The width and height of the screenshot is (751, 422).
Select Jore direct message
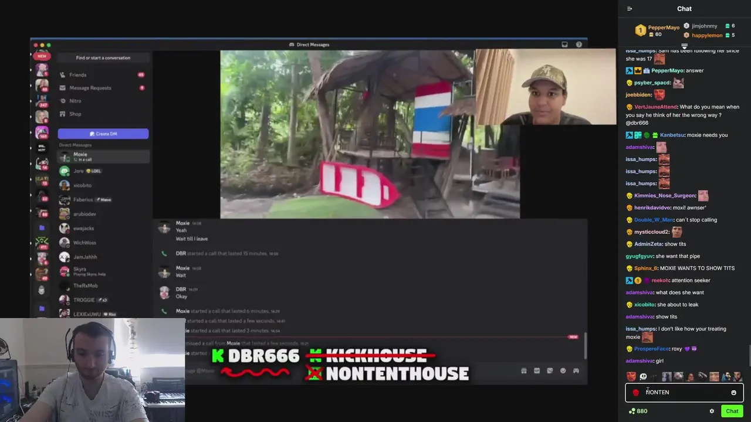pos(103,171)
